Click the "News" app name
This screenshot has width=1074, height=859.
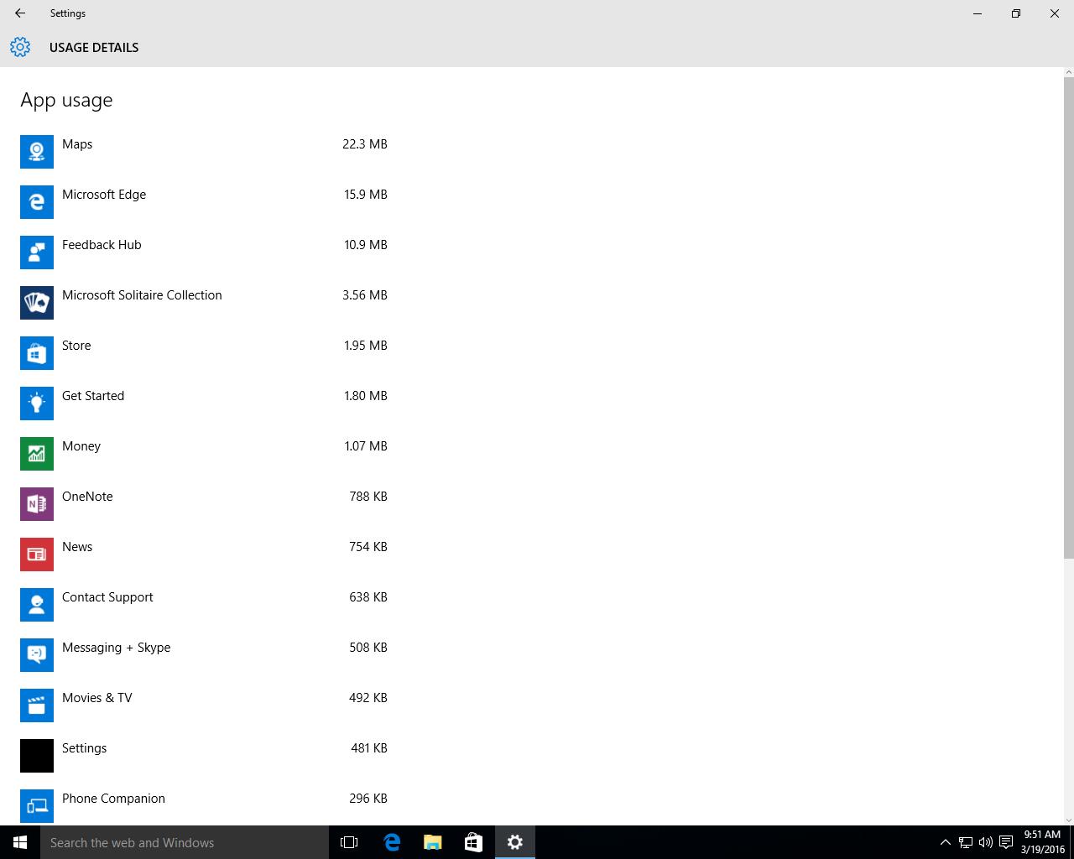pyautogui.click(x=77, y=547)
